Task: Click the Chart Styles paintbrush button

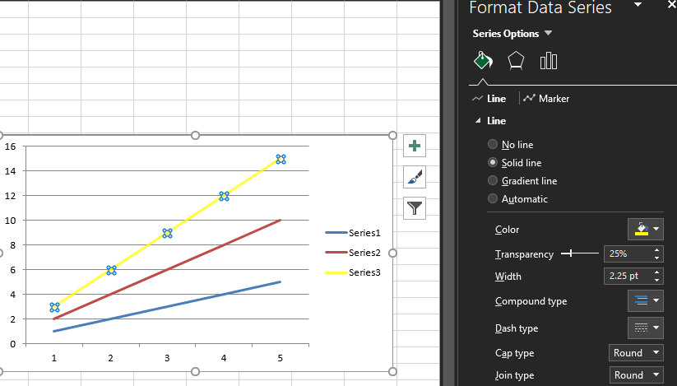Action: [x=415, y=177]
